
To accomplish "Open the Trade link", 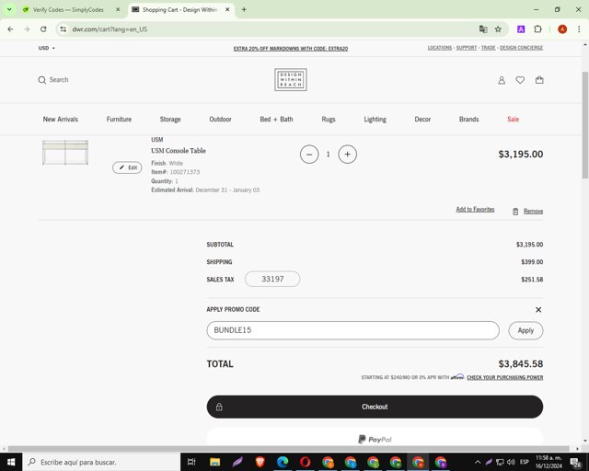I will 489,48.
